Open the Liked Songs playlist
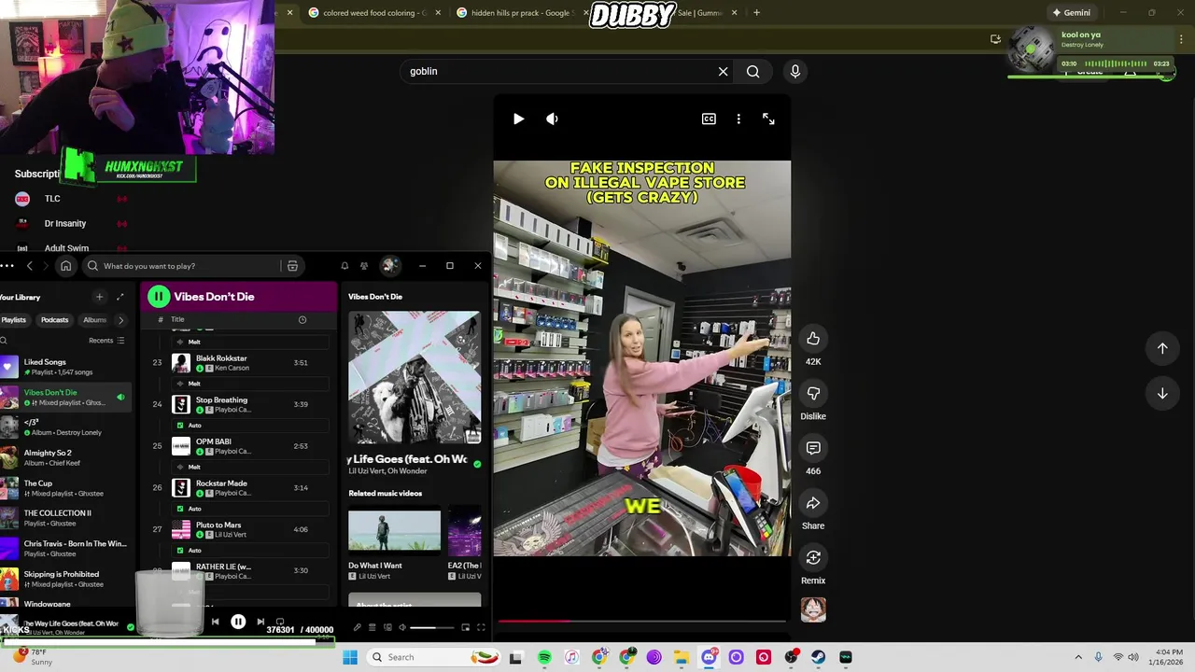Screen dimensions: 1195x672 coord(65,367)
